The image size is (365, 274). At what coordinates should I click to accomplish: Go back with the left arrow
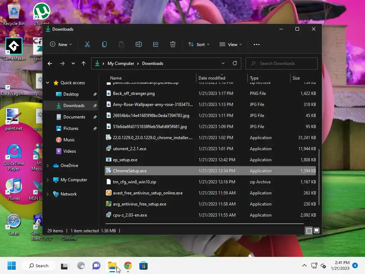pyautogui.click(x=50, y=64)
